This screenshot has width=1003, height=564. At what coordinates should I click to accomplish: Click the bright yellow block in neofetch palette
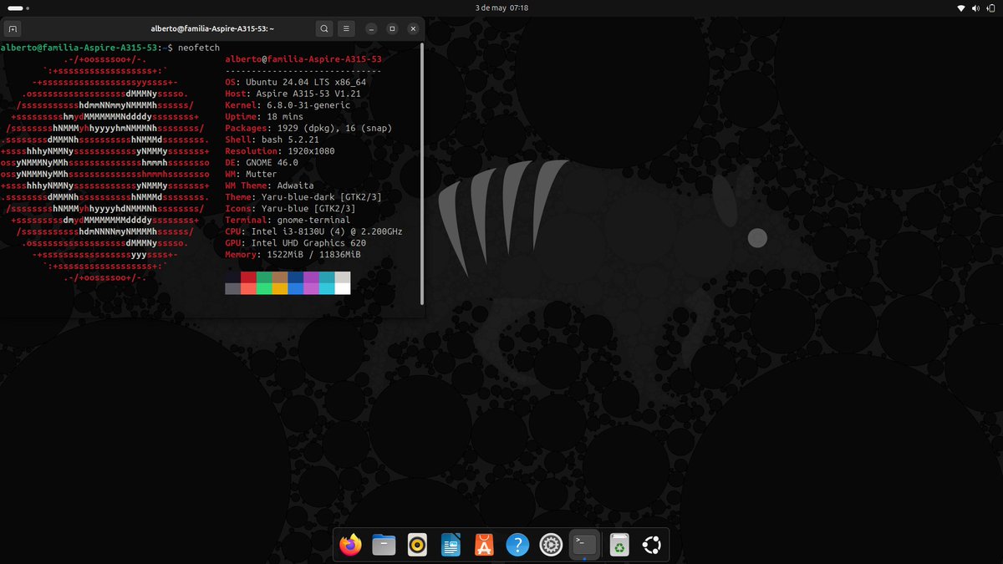pos(280,288)
